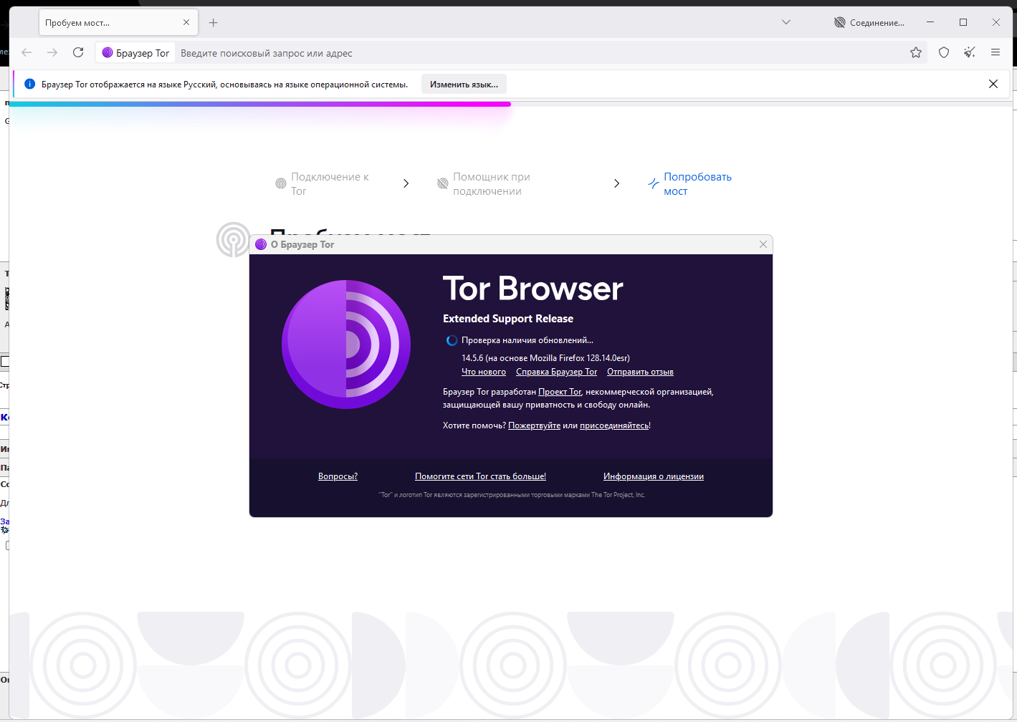The height and width of the screenshot is (722, 1017).
Task: Click "Помогите сети Tor стать больше!" link
Action: point(480,476)
